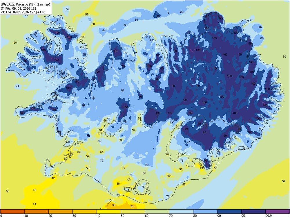The height and width of the screenshot is (218, 290).
Task: Click the legend label "99.9"
Action: point(268,216)
